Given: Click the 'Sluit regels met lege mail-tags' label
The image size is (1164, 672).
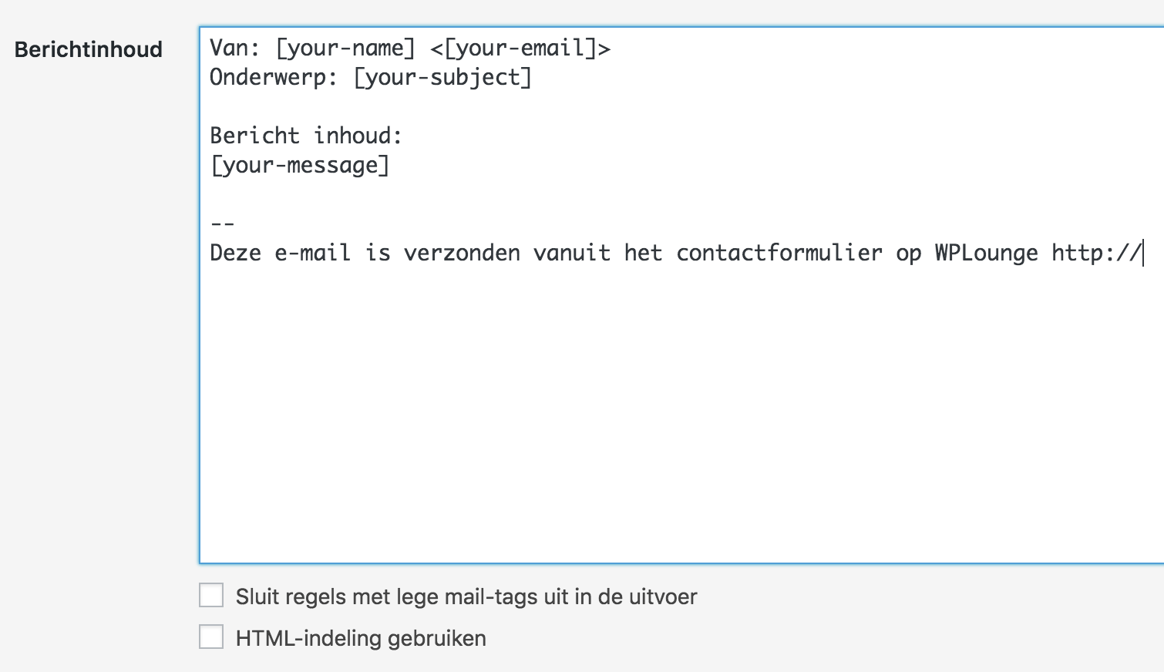Looking at the screenshot, I should point(466,596).
